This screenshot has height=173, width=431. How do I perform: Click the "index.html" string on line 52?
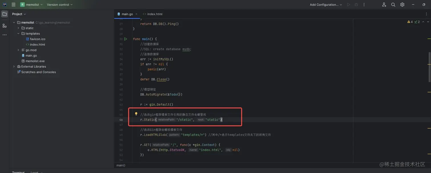[x=211, y=150]
